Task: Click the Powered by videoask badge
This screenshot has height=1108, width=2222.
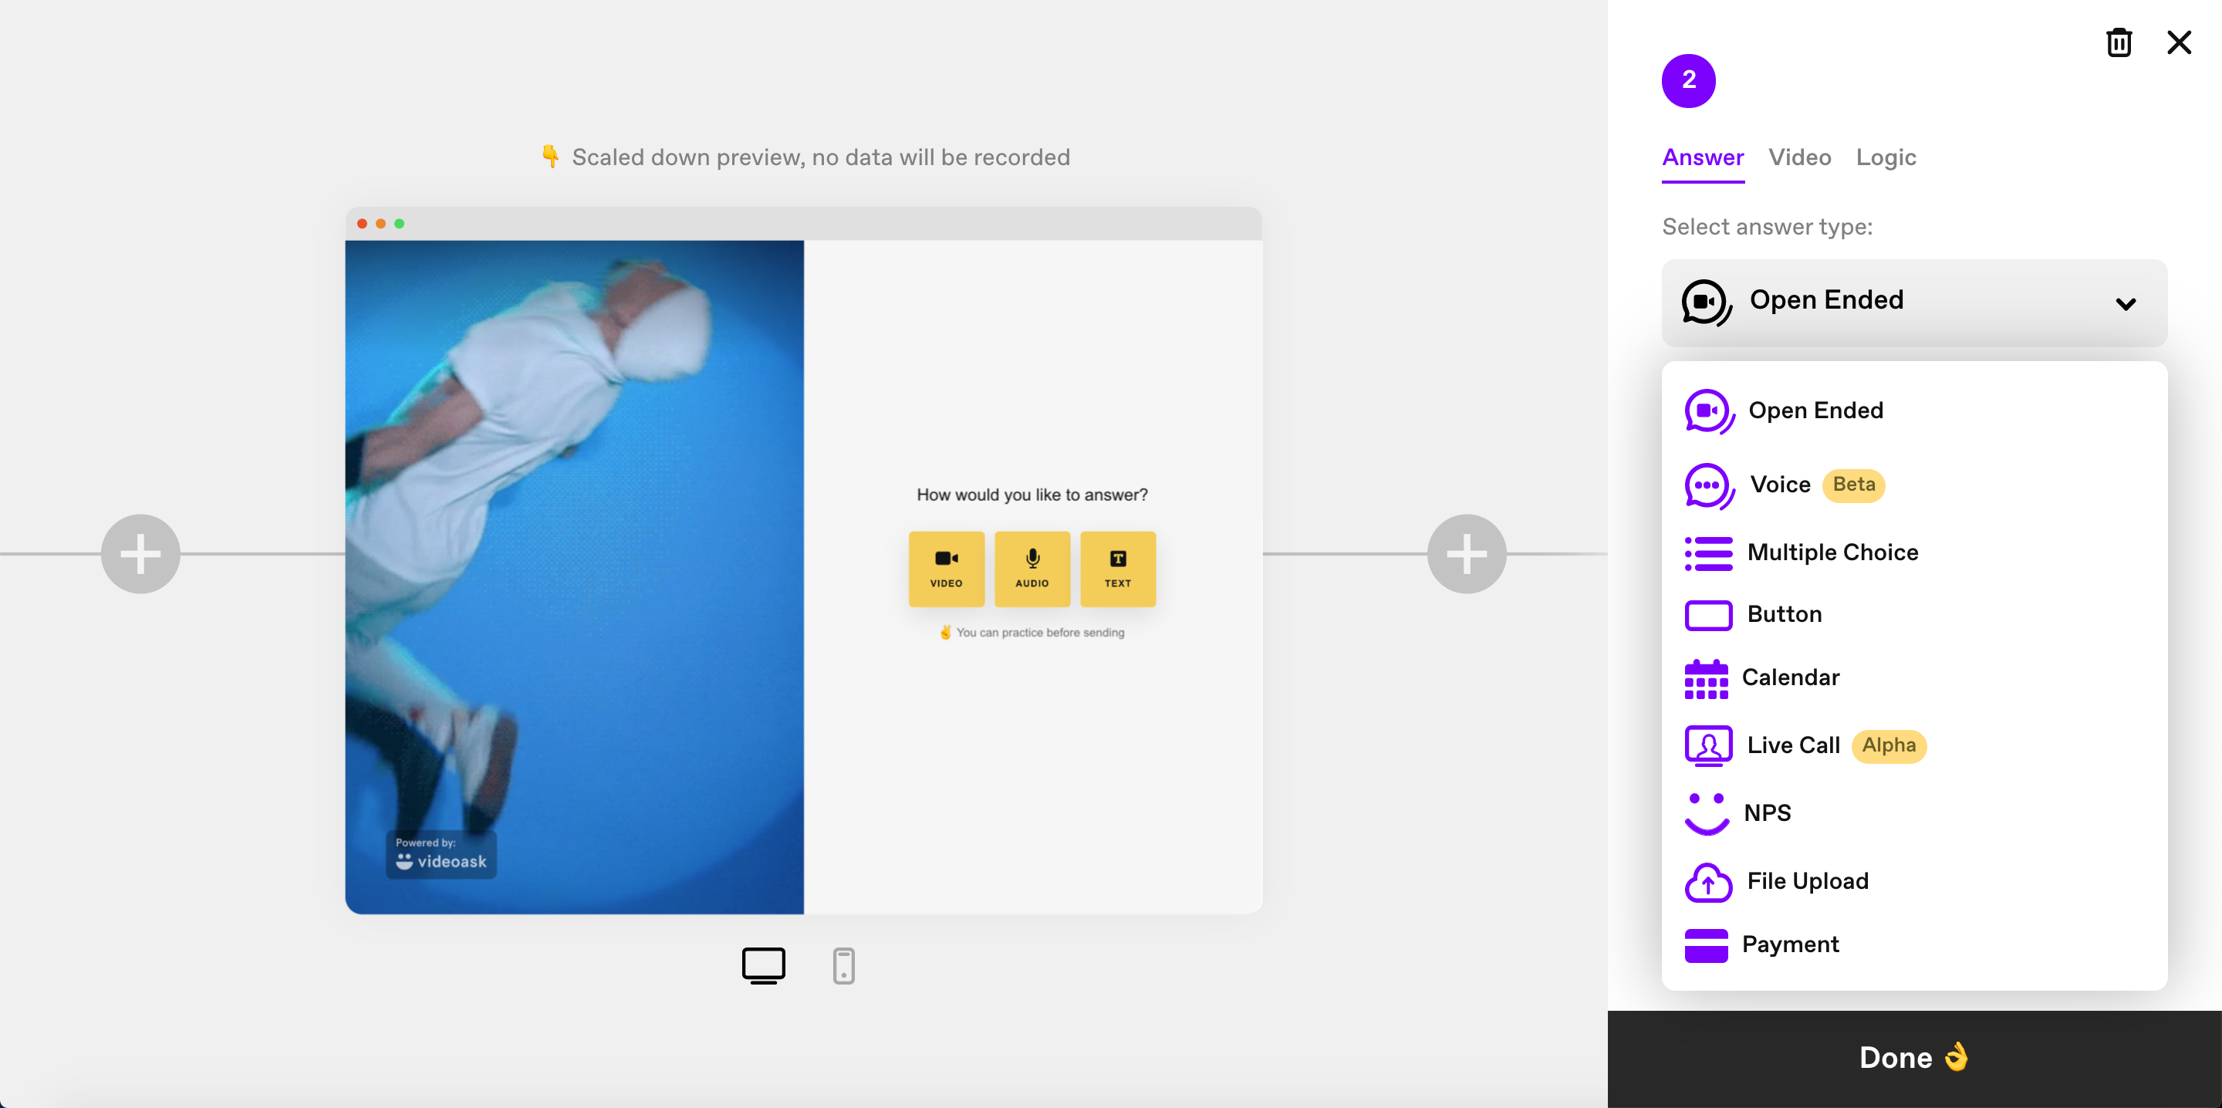Action: point(441,854)
